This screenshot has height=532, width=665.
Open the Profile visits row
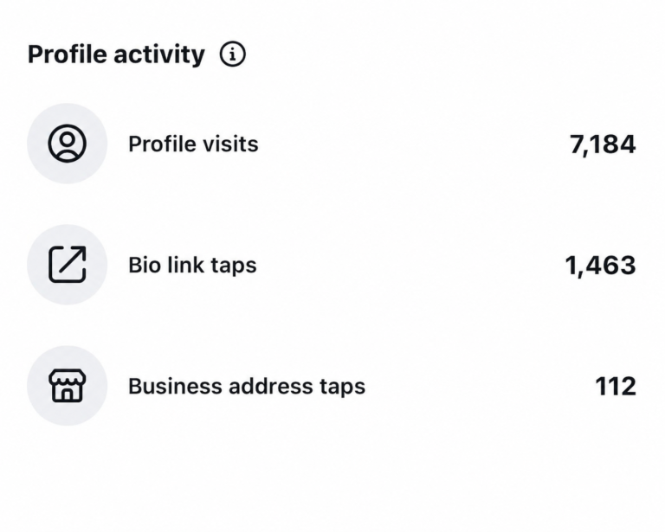(332, 144)
